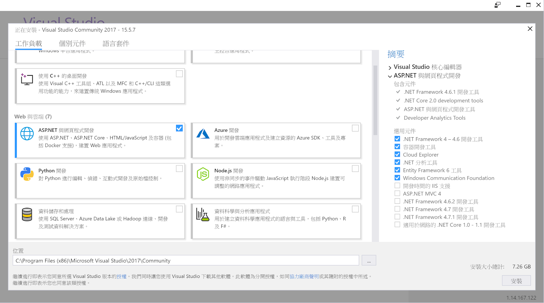Screen dimensions: 544x303
Task: Check the Azure 開發 workload
Action: (355, 128)
